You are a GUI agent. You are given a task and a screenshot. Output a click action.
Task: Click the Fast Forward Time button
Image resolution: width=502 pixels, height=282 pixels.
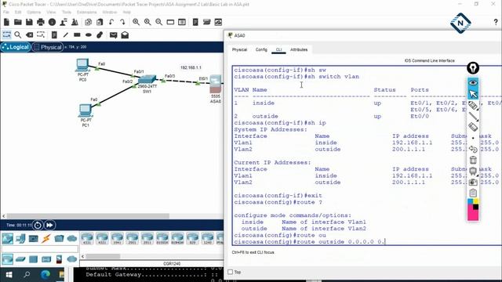[49, 226]
